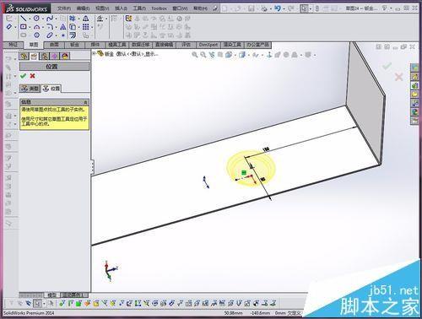Cancel with the red X in viewport corner

(398, 77)
